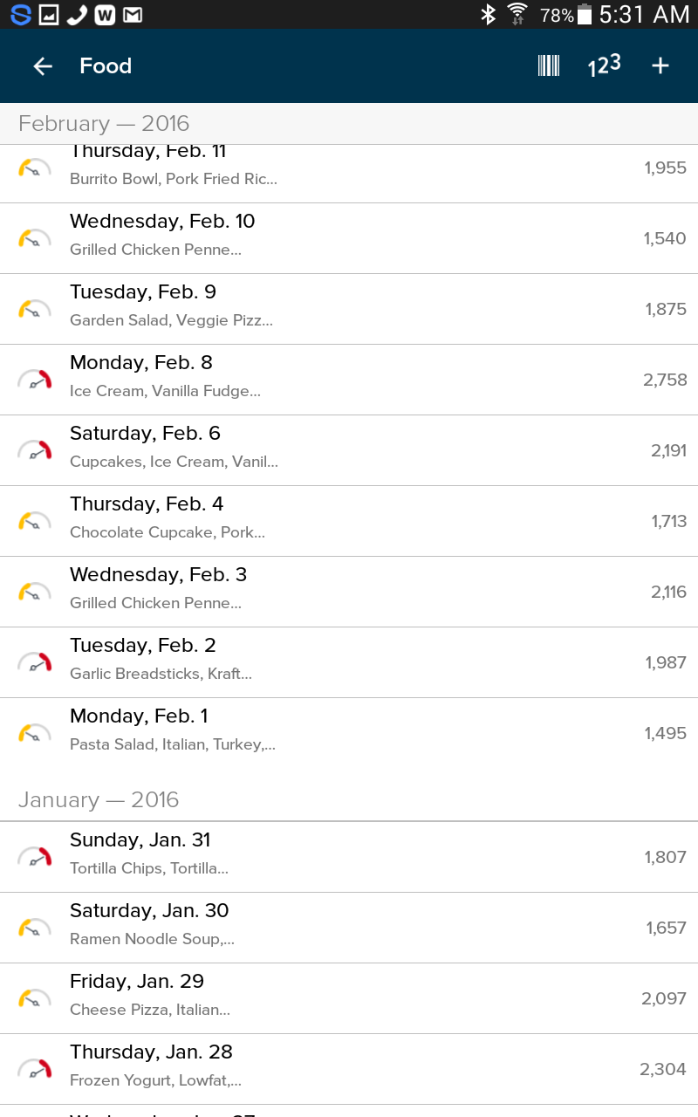
Task: Tap the gauge icon for Sunday, Jan. 31
Action: pyautogui.click(x=35, y=857)
